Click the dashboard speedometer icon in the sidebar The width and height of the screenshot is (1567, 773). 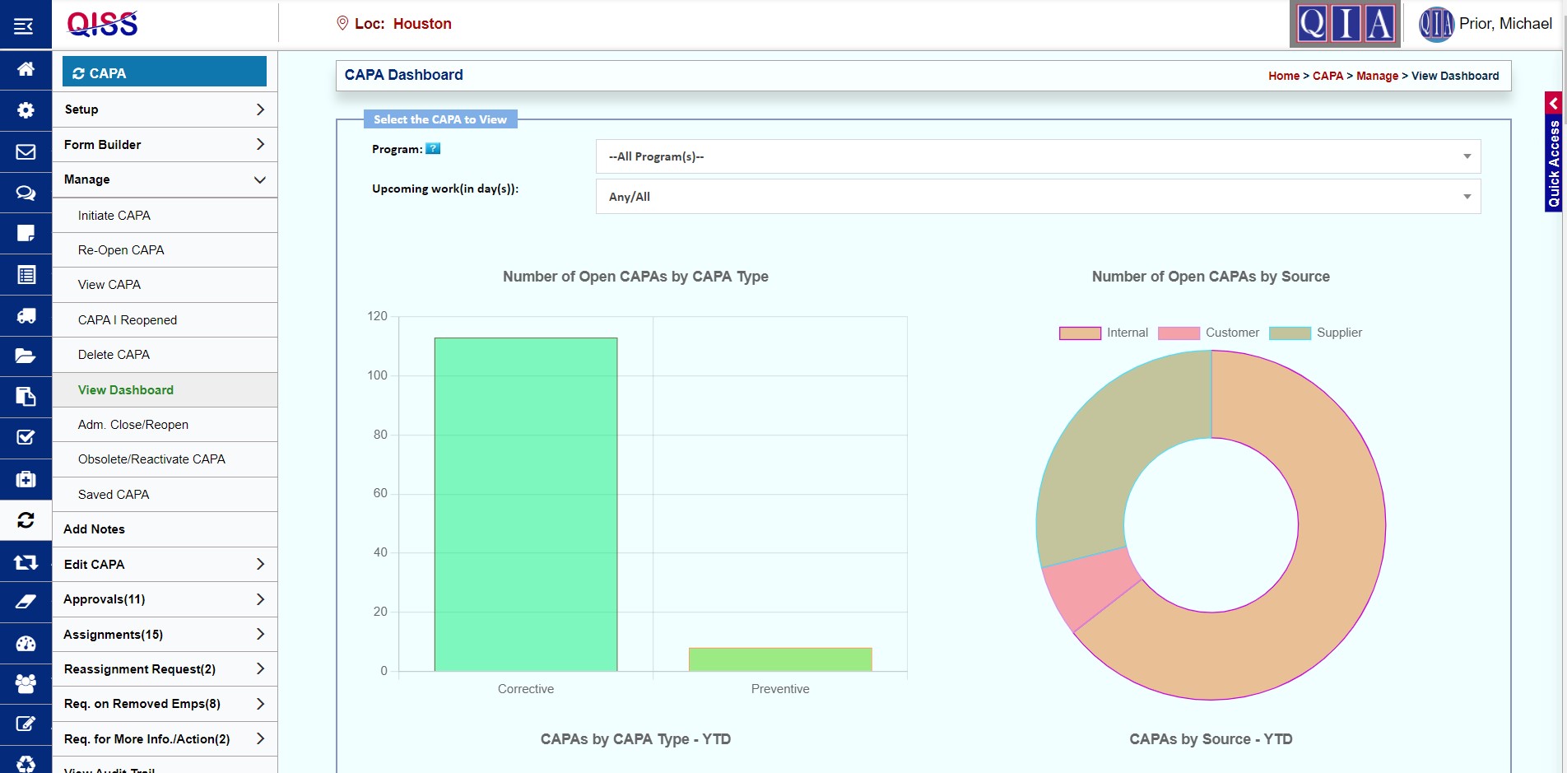coord(25,643)
